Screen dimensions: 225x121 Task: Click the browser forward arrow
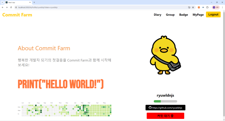7,7
